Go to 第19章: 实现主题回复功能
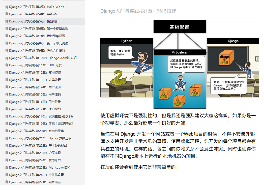Screen dimensions: 264x190 [x=41, y=124]
